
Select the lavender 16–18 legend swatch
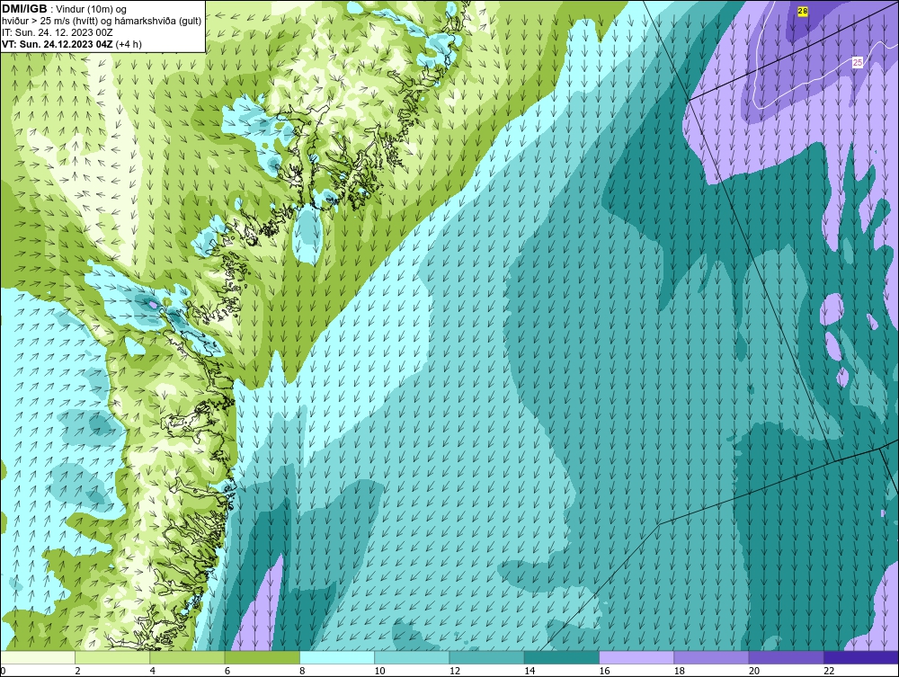coord(636,657)
